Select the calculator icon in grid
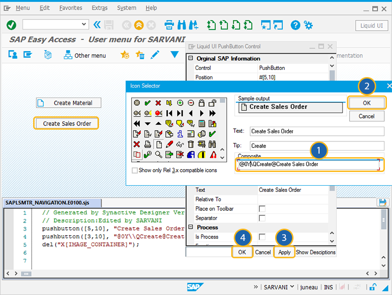The height and width of the screenshot is (295, 392). tap(202, 124)
